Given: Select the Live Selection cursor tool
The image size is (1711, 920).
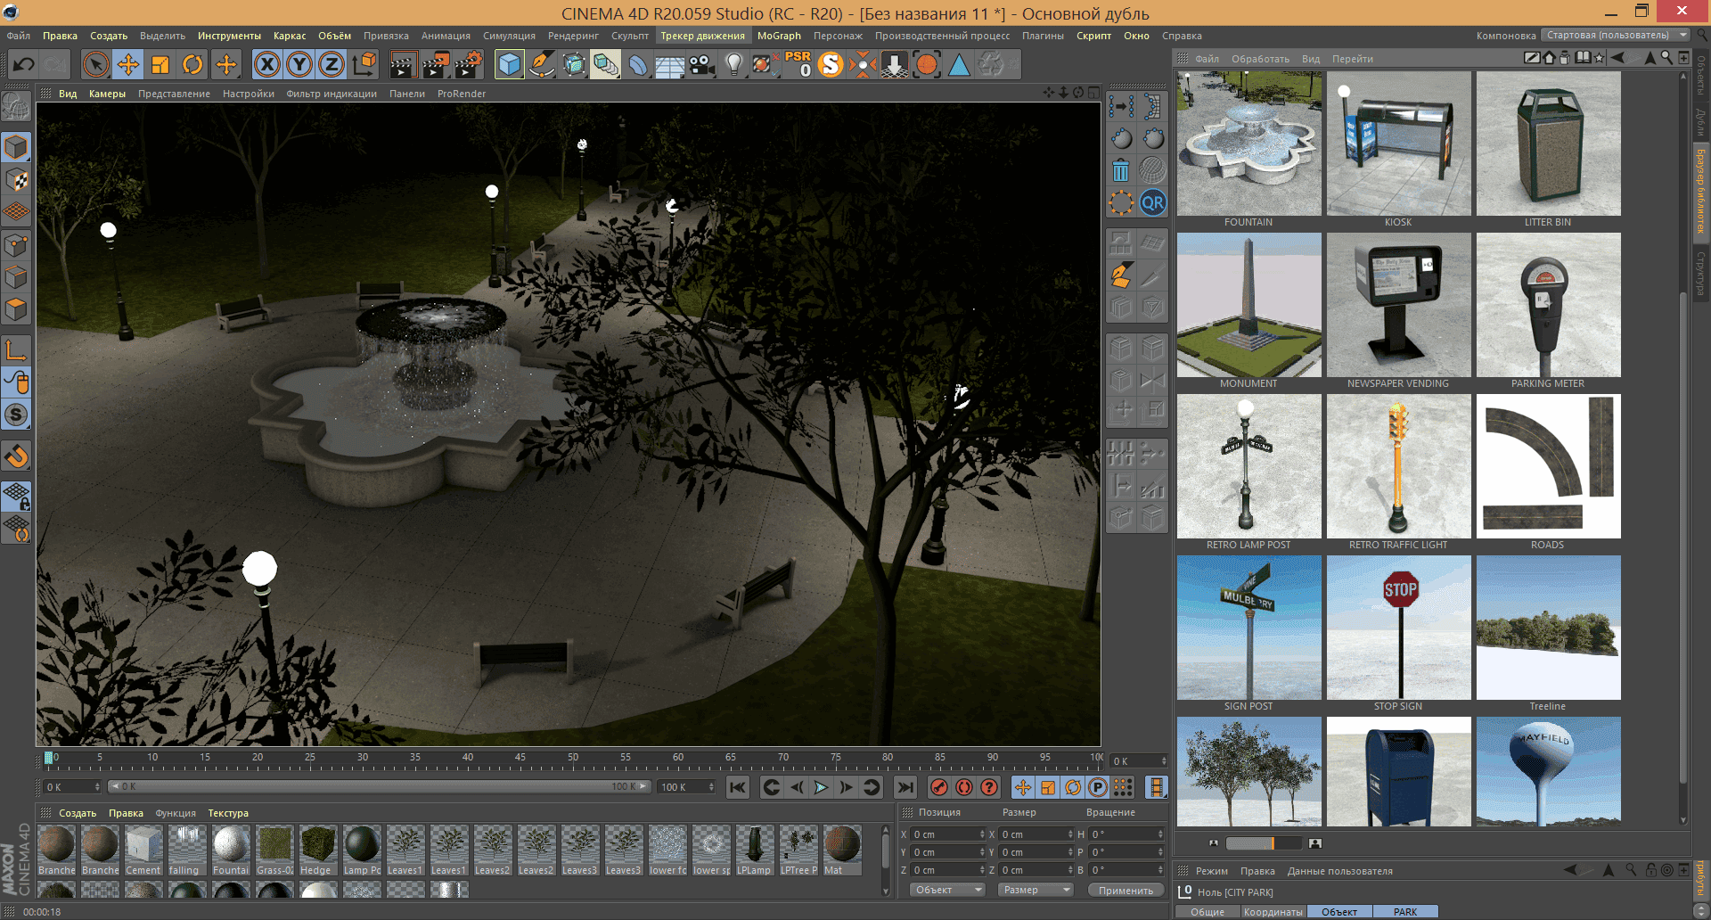Looking at the screenshot, I should 95,64.
